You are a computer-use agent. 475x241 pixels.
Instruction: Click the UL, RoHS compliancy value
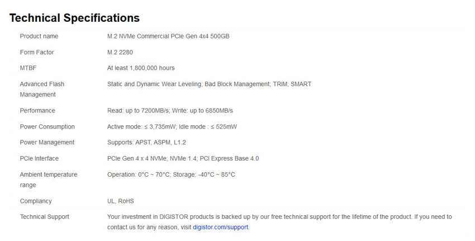coord(121,201)
